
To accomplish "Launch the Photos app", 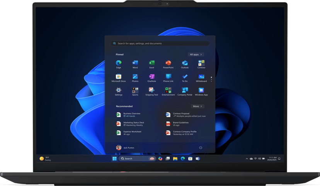I will 135,78.
